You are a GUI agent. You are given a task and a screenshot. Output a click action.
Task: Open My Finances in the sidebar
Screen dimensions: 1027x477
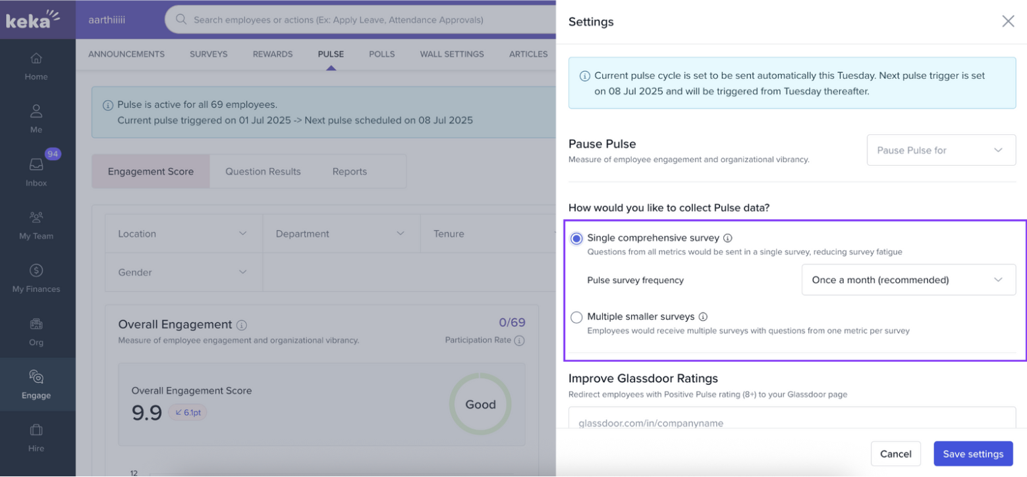point(36,278)
